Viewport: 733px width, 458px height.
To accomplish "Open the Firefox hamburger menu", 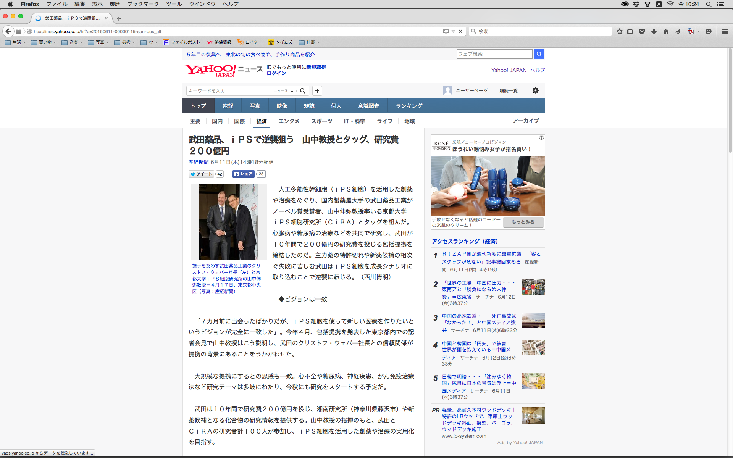I will (x=725, y=31).
